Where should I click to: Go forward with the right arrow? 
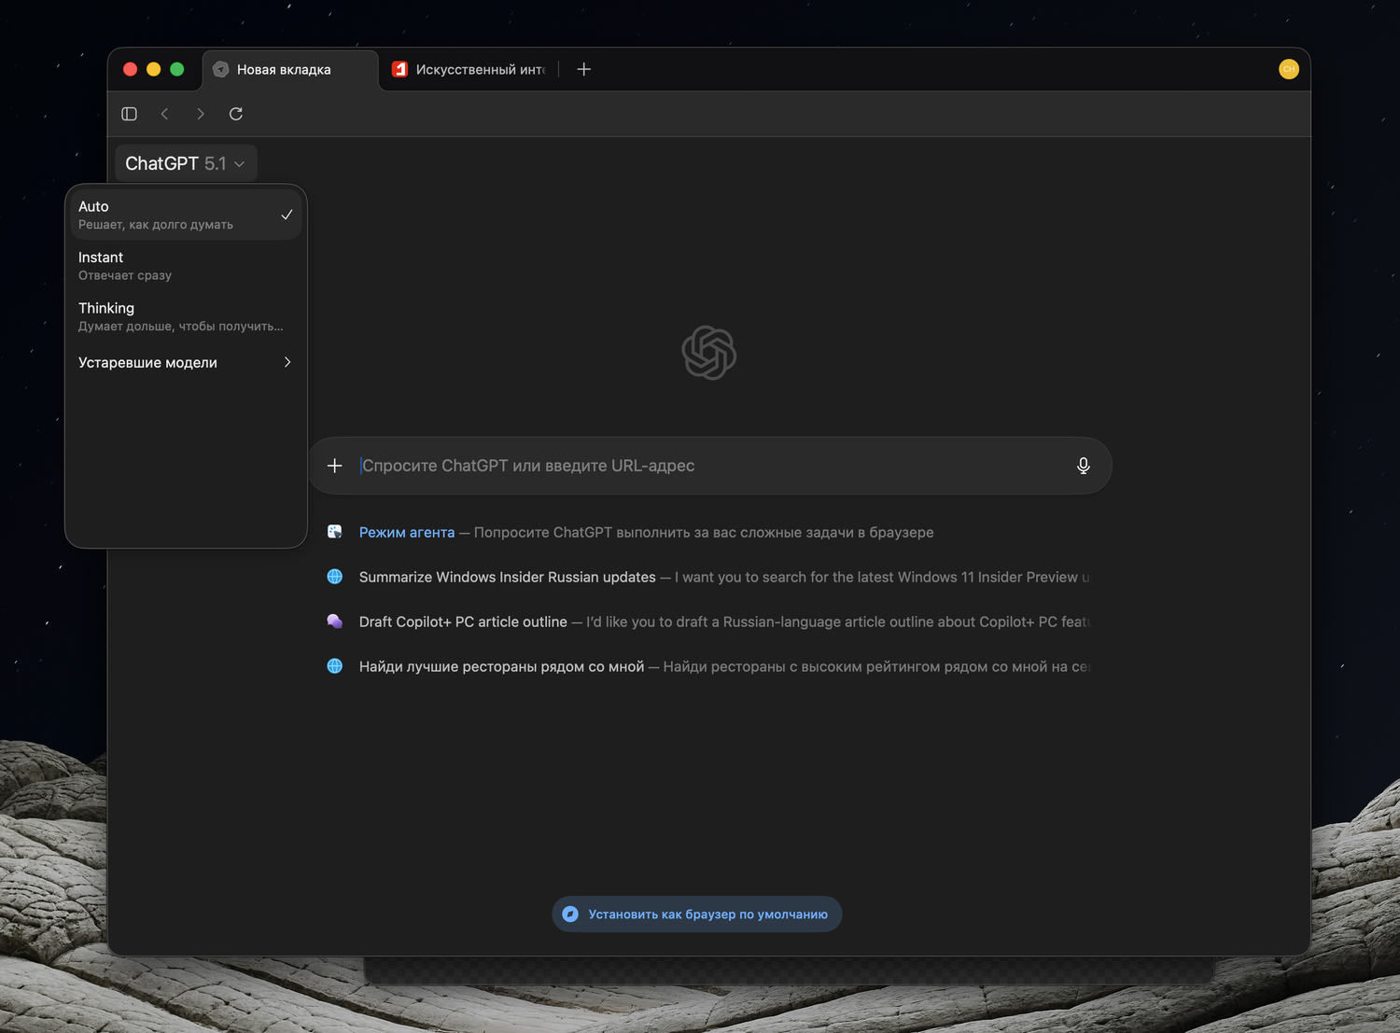(x=201, y=114)
